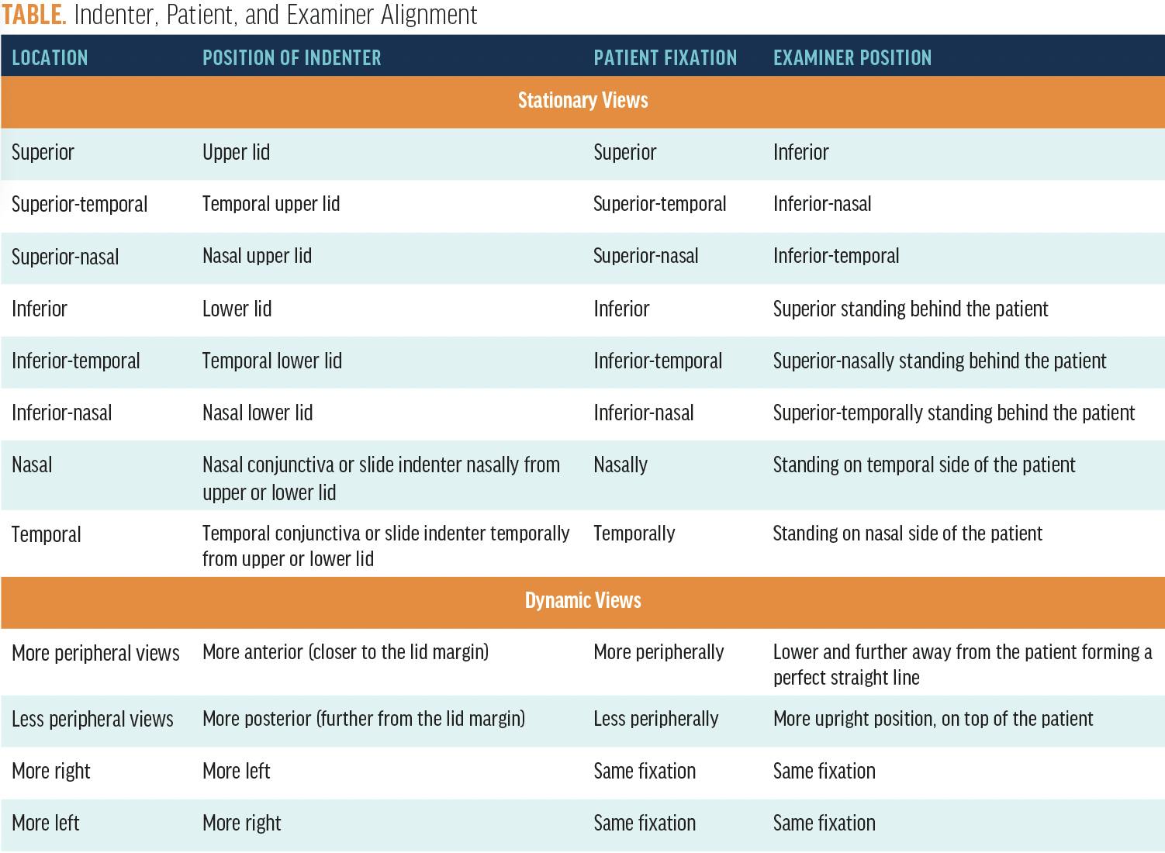Click 'Standing on temporal side of the patient'
Viewport: 1165px width, 853px height.
pos(924,465)
